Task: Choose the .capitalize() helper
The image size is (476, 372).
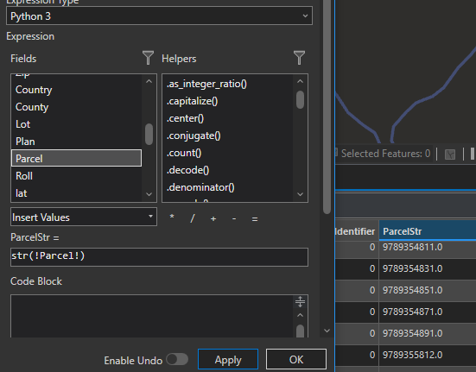Action: [192, 101]
